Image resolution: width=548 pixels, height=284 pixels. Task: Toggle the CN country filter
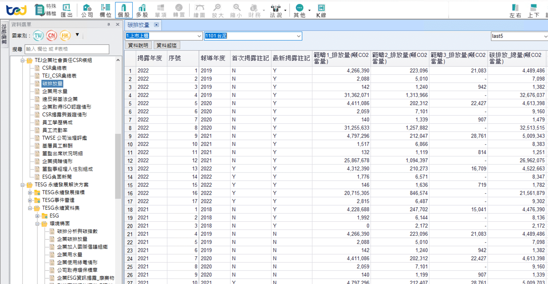51,35
